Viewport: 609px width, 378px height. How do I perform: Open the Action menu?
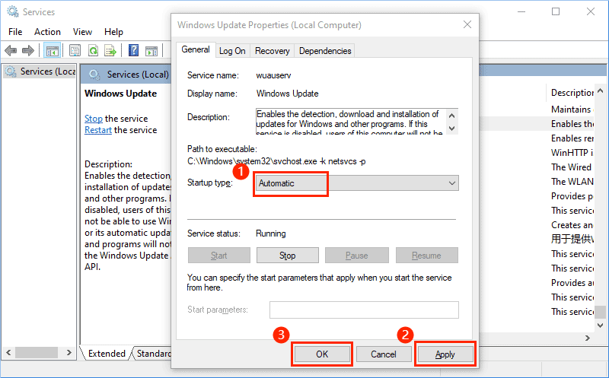click(47, 32)
